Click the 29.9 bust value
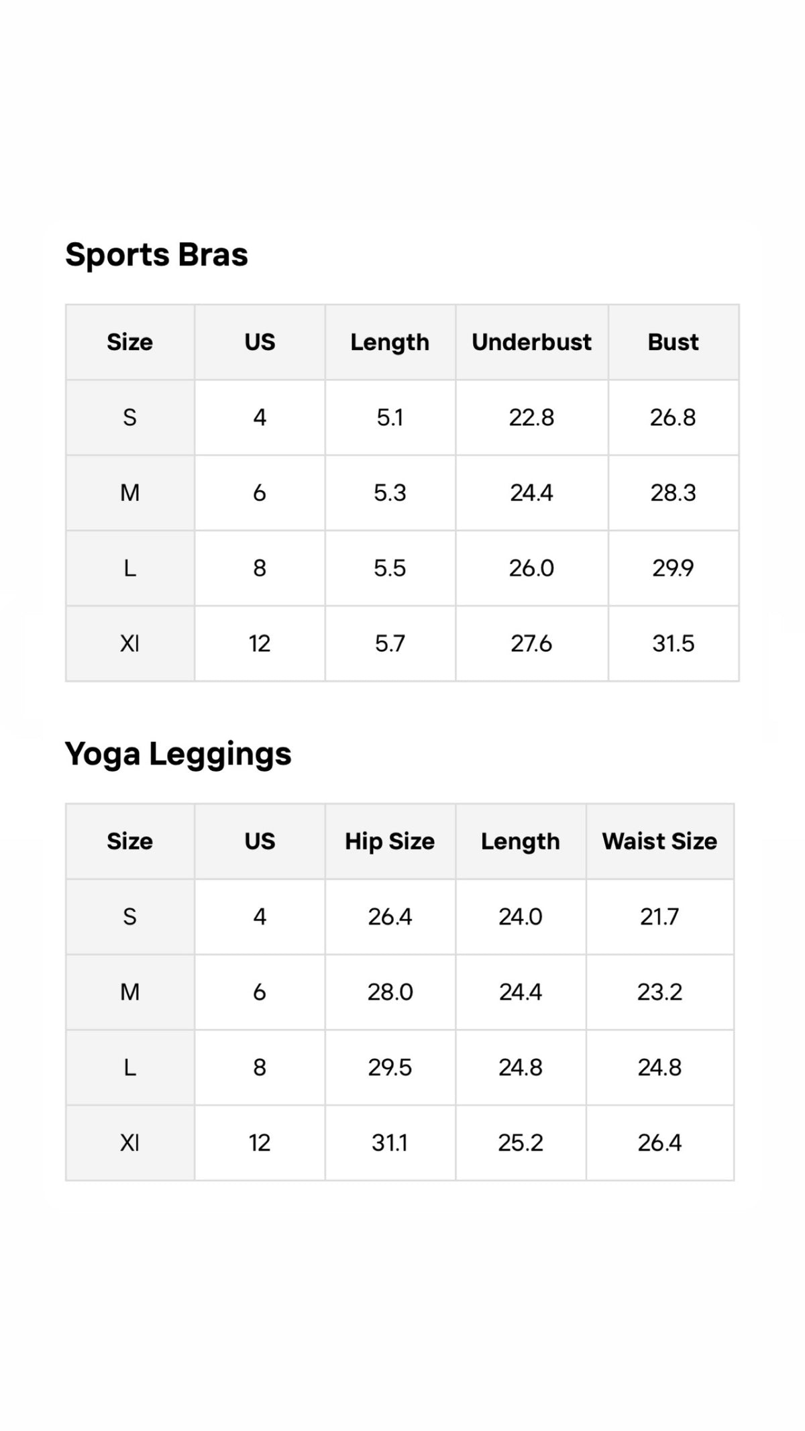The image size is (805, 1431). point(674,568)
